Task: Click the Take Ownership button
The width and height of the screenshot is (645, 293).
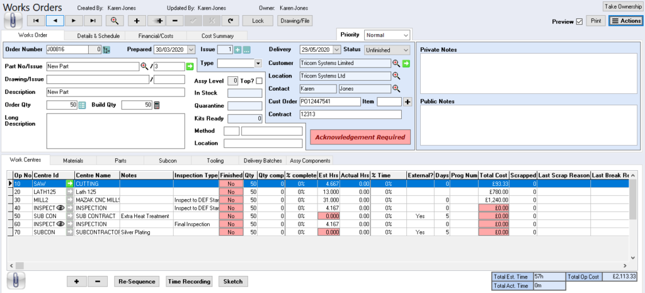Action: coord(622,6)
